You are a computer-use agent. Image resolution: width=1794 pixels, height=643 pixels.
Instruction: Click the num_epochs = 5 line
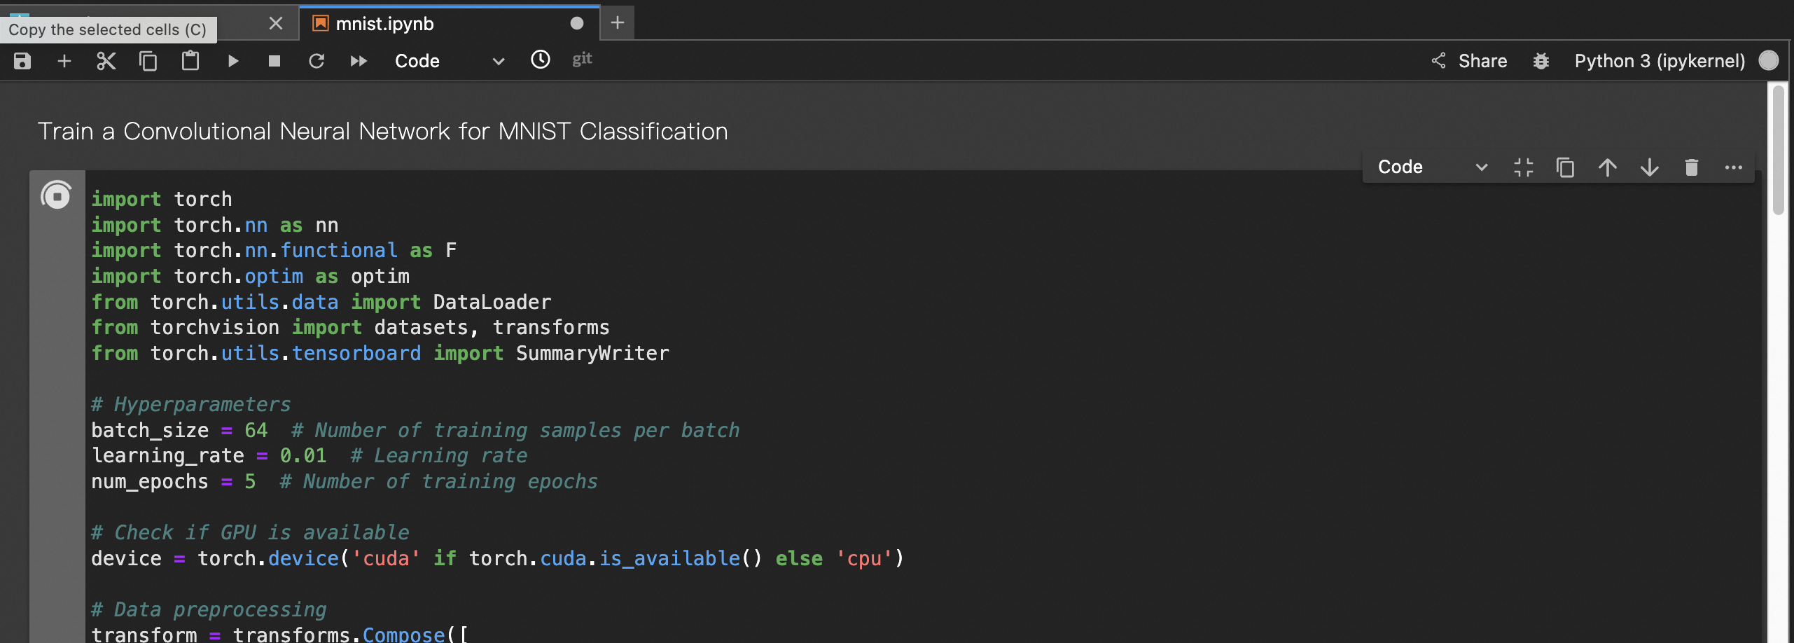click(345, 482)
